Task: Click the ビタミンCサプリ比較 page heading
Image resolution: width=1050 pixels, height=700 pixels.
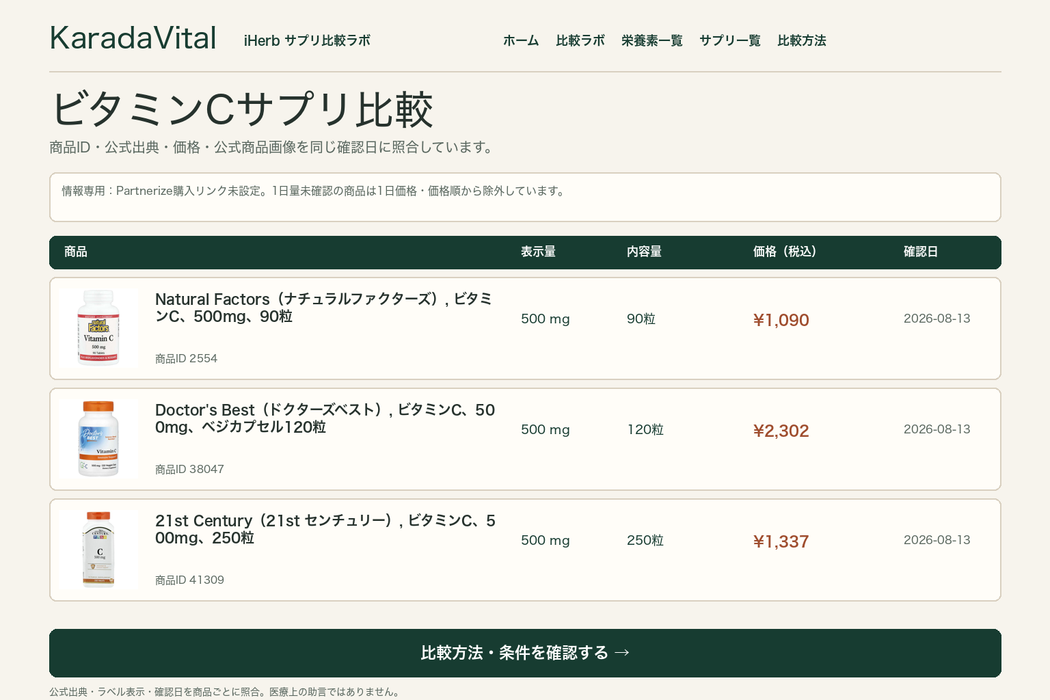Action: (242, 109)
